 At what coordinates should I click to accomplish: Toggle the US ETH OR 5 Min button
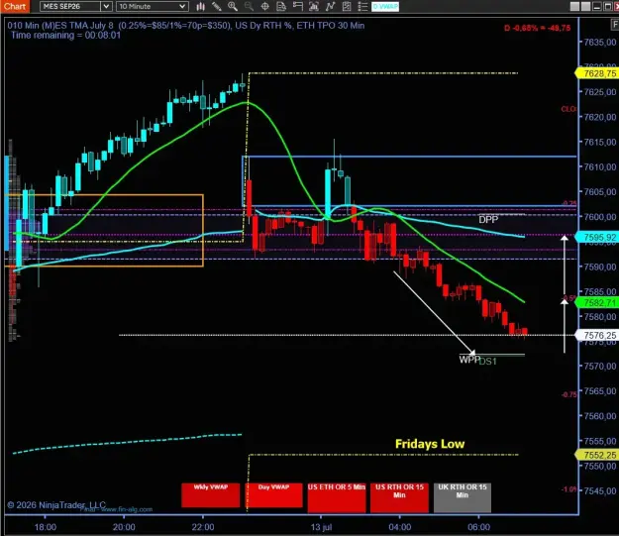click(337, 497)
